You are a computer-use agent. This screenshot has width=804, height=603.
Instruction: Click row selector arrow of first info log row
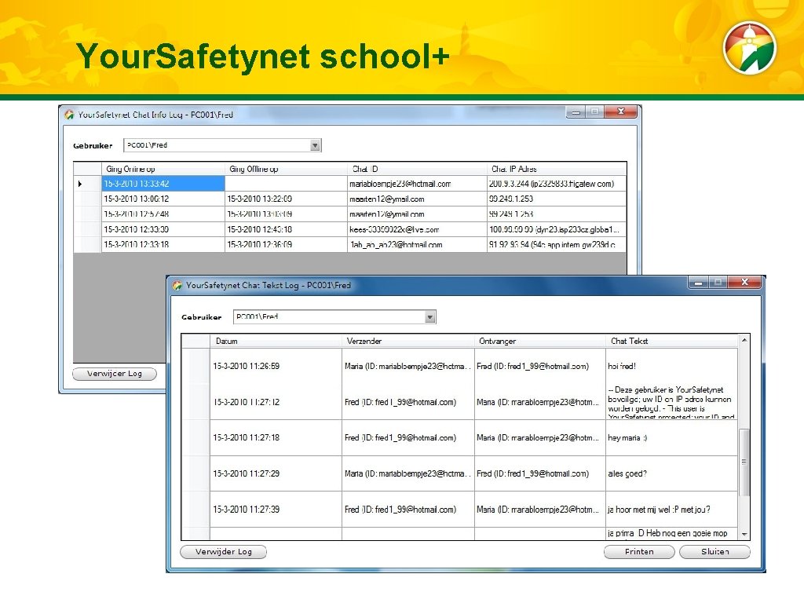(81, 184)
